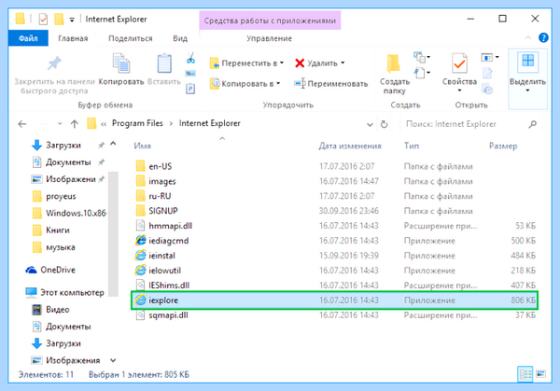Open the easy access dropdown in Создать group
The height and width of the screenshot is (391, 560).
(422, 73)
